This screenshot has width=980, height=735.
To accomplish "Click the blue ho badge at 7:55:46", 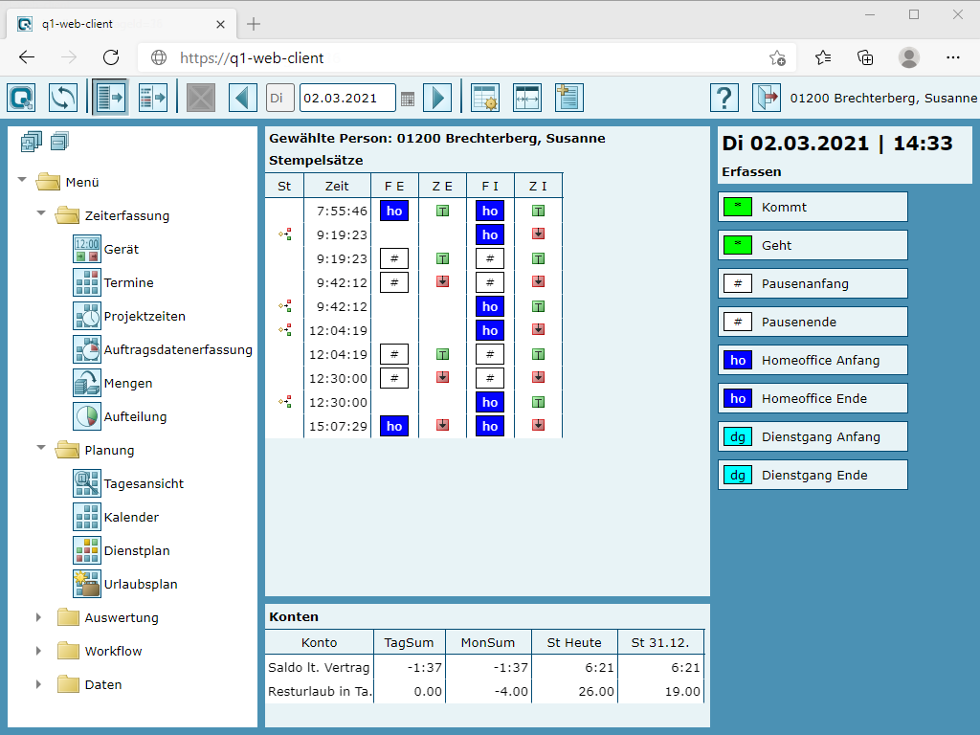I will pos(394,211).
